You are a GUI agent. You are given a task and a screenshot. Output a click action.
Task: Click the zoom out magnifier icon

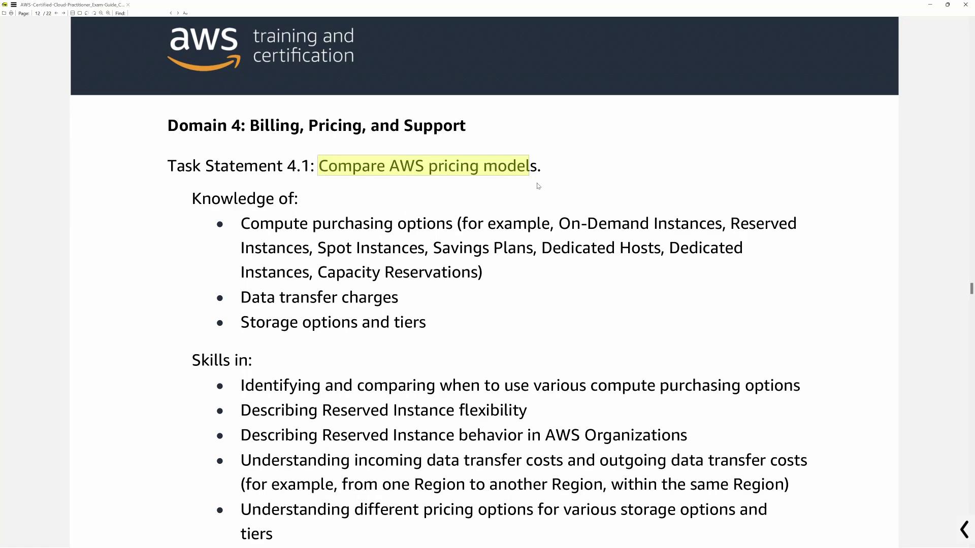pos(101,13)
